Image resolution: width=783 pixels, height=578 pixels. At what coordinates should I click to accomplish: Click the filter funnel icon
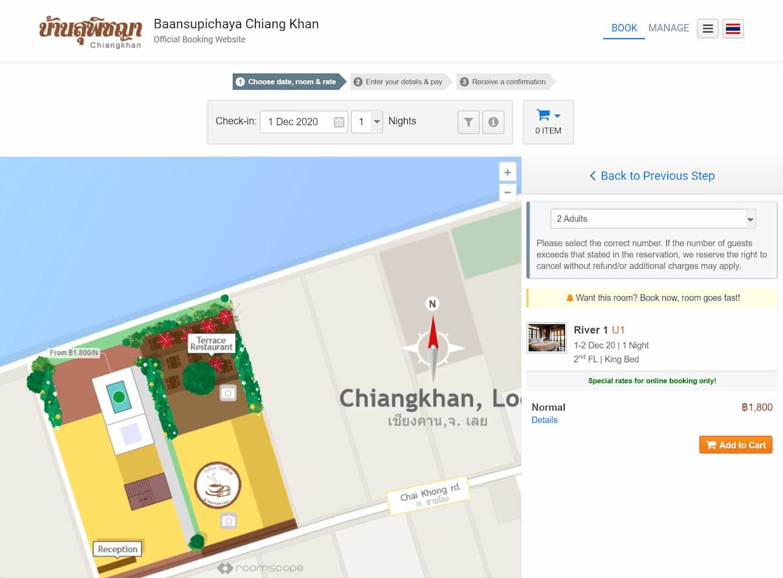(468, 122)
